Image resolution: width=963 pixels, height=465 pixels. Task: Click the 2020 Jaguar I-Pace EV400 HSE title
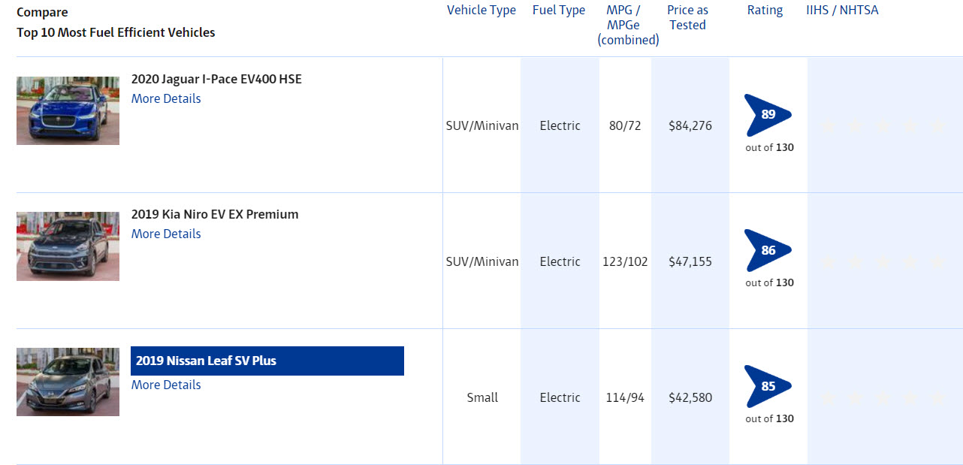point(216,79)
